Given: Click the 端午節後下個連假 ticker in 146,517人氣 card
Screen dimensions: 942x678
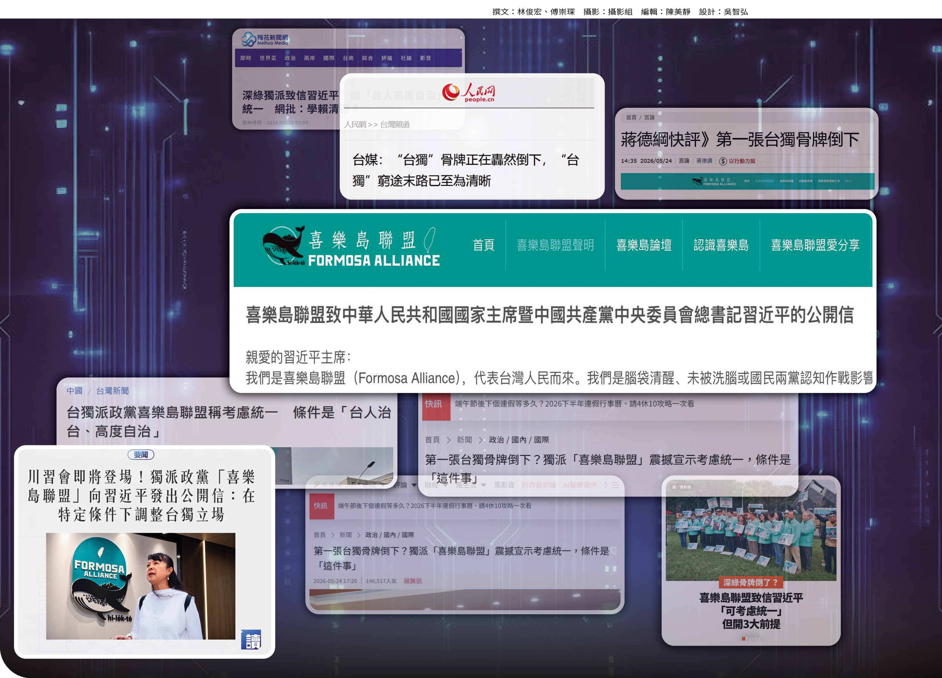Looking at the screenshot, I should tap(434, 506).
